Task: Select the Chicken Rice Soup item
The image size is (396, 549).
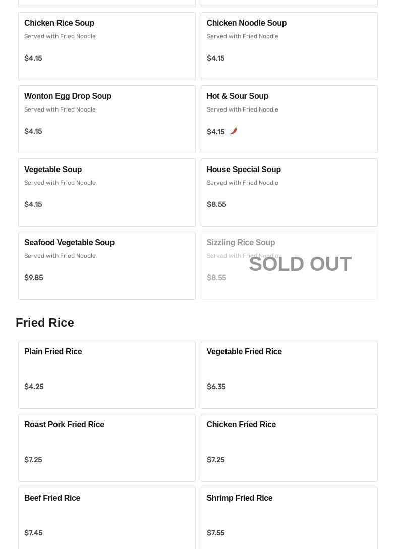Action: 107,46
